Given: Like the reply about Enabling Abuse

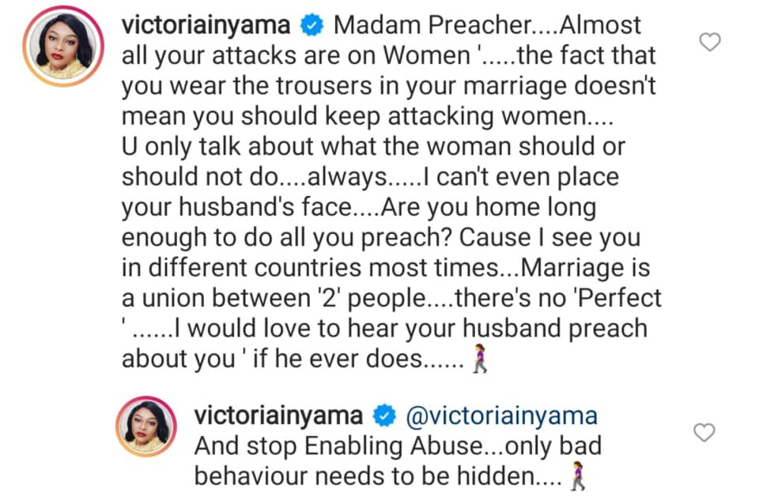Looking at the screenshot, I should [x=704, y=432].
